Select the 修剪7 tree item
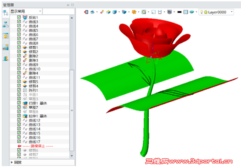241x167 pixels. pos(33,154)
